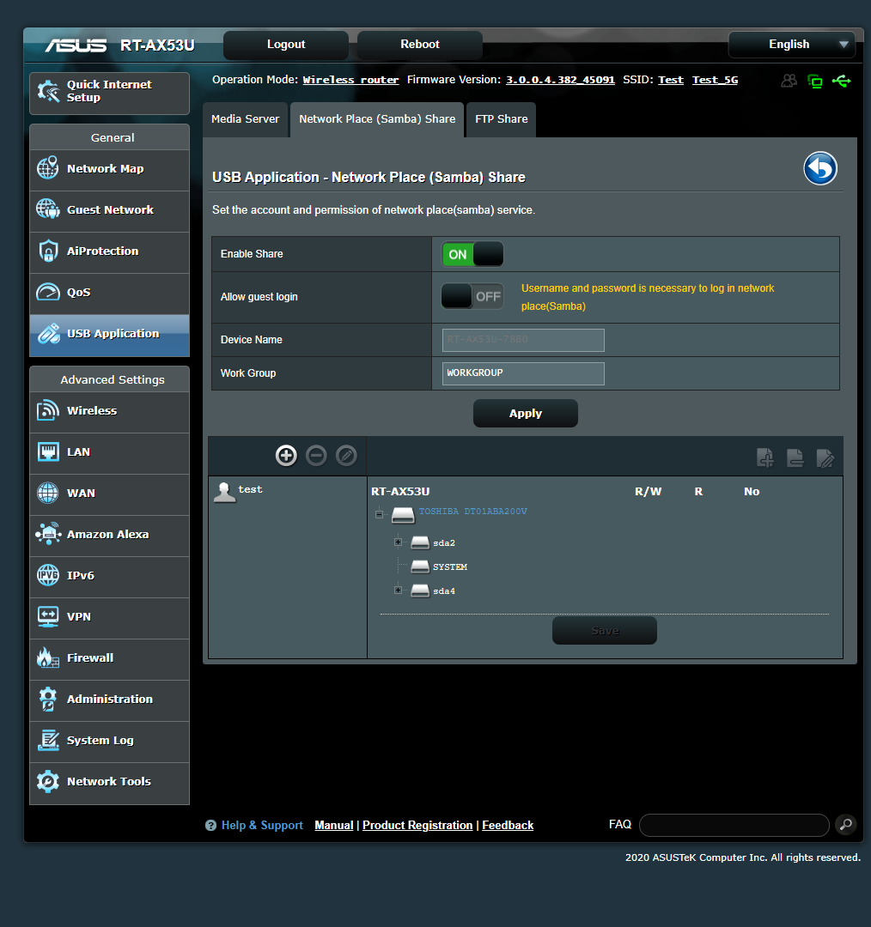
Task: Add a new Samba account
Action: pyautogui.click(x=286, y=456)
